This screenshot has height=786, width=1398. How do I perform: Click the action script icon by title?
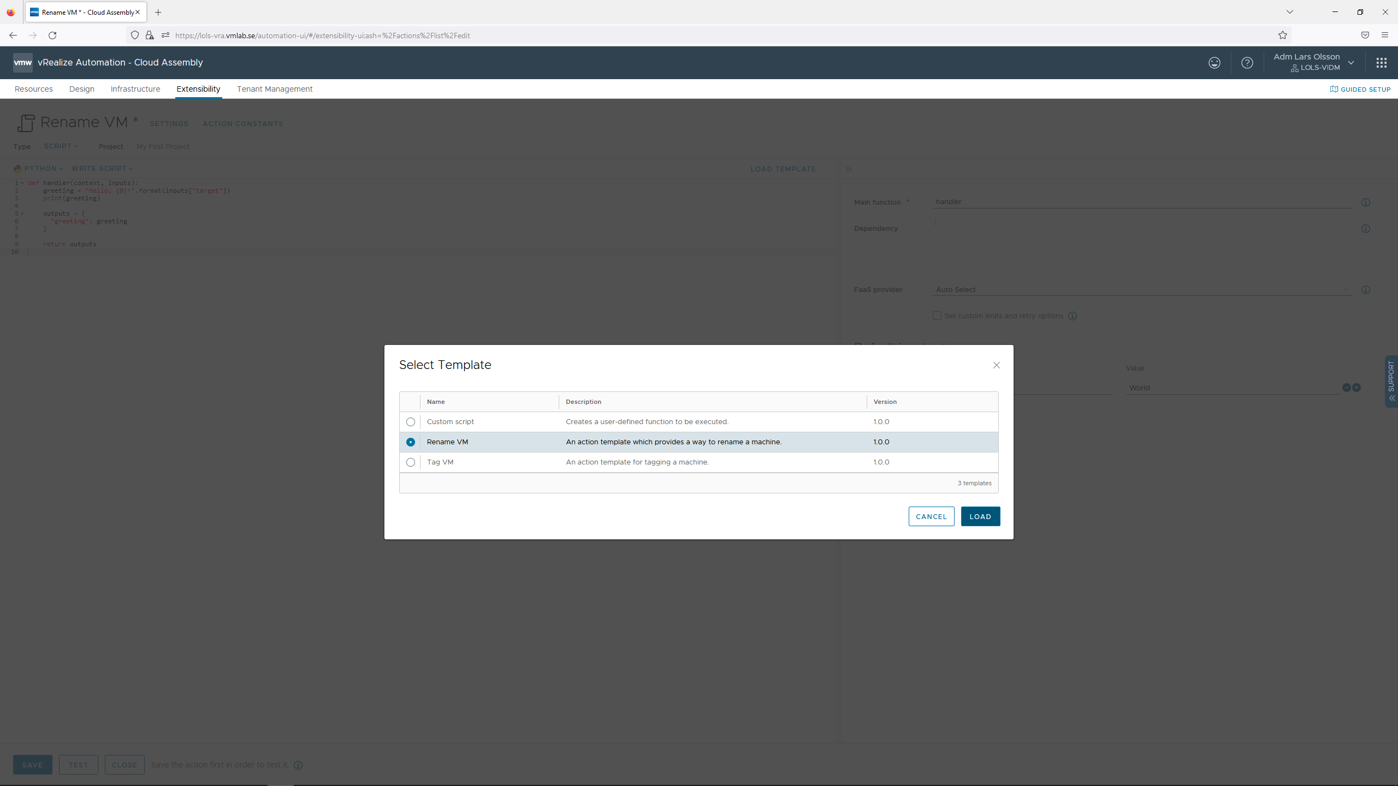click(x=26, y=123)
